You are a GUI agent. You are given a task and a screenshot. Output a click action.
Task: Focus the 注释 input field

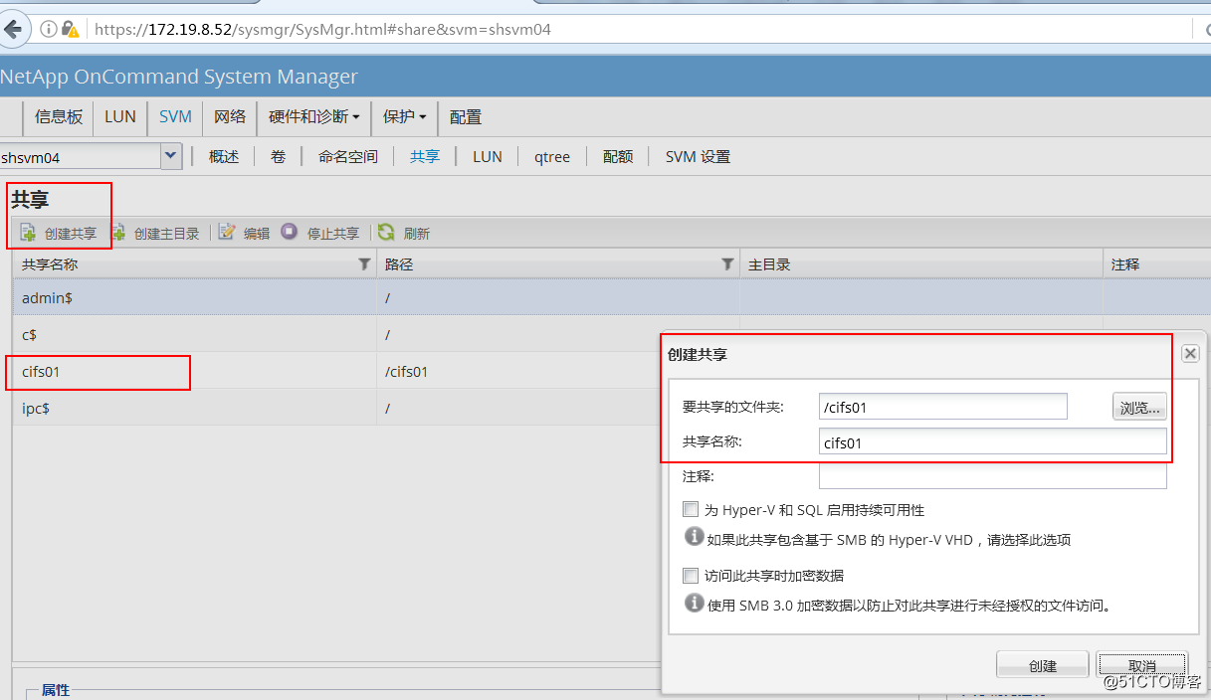[x=992, y=476]
